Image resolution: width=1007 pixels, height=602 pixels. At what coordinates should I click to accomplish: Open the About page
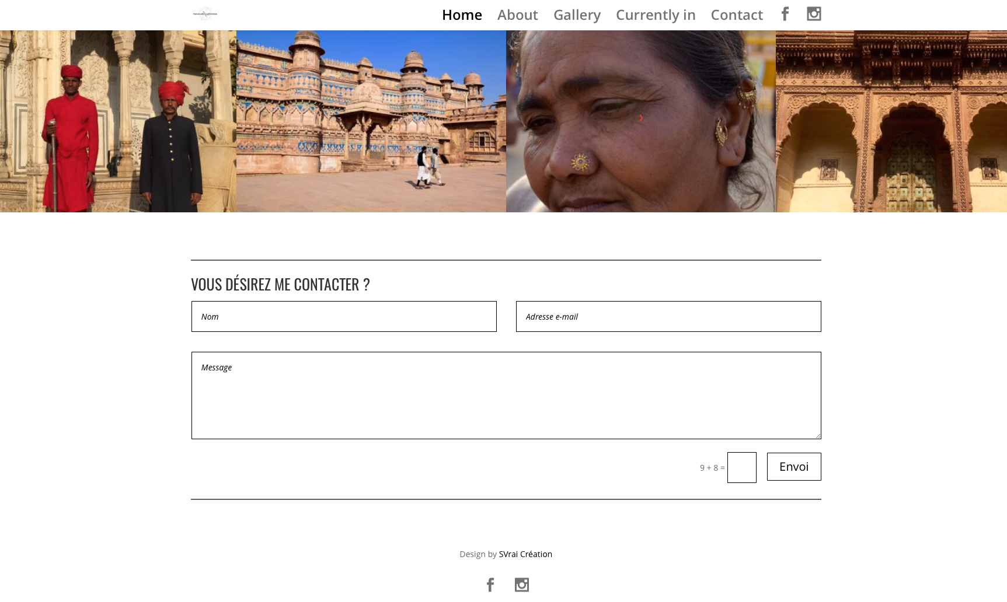click(517, 15)
